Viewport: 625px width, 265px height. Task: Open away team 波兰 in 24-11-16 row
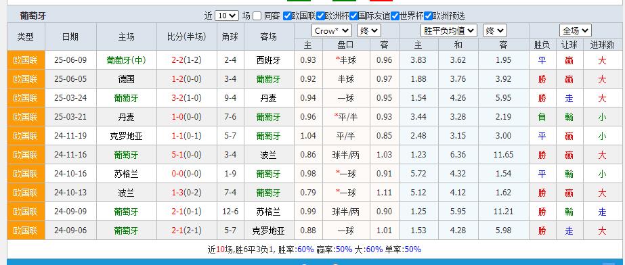(269, 155)
